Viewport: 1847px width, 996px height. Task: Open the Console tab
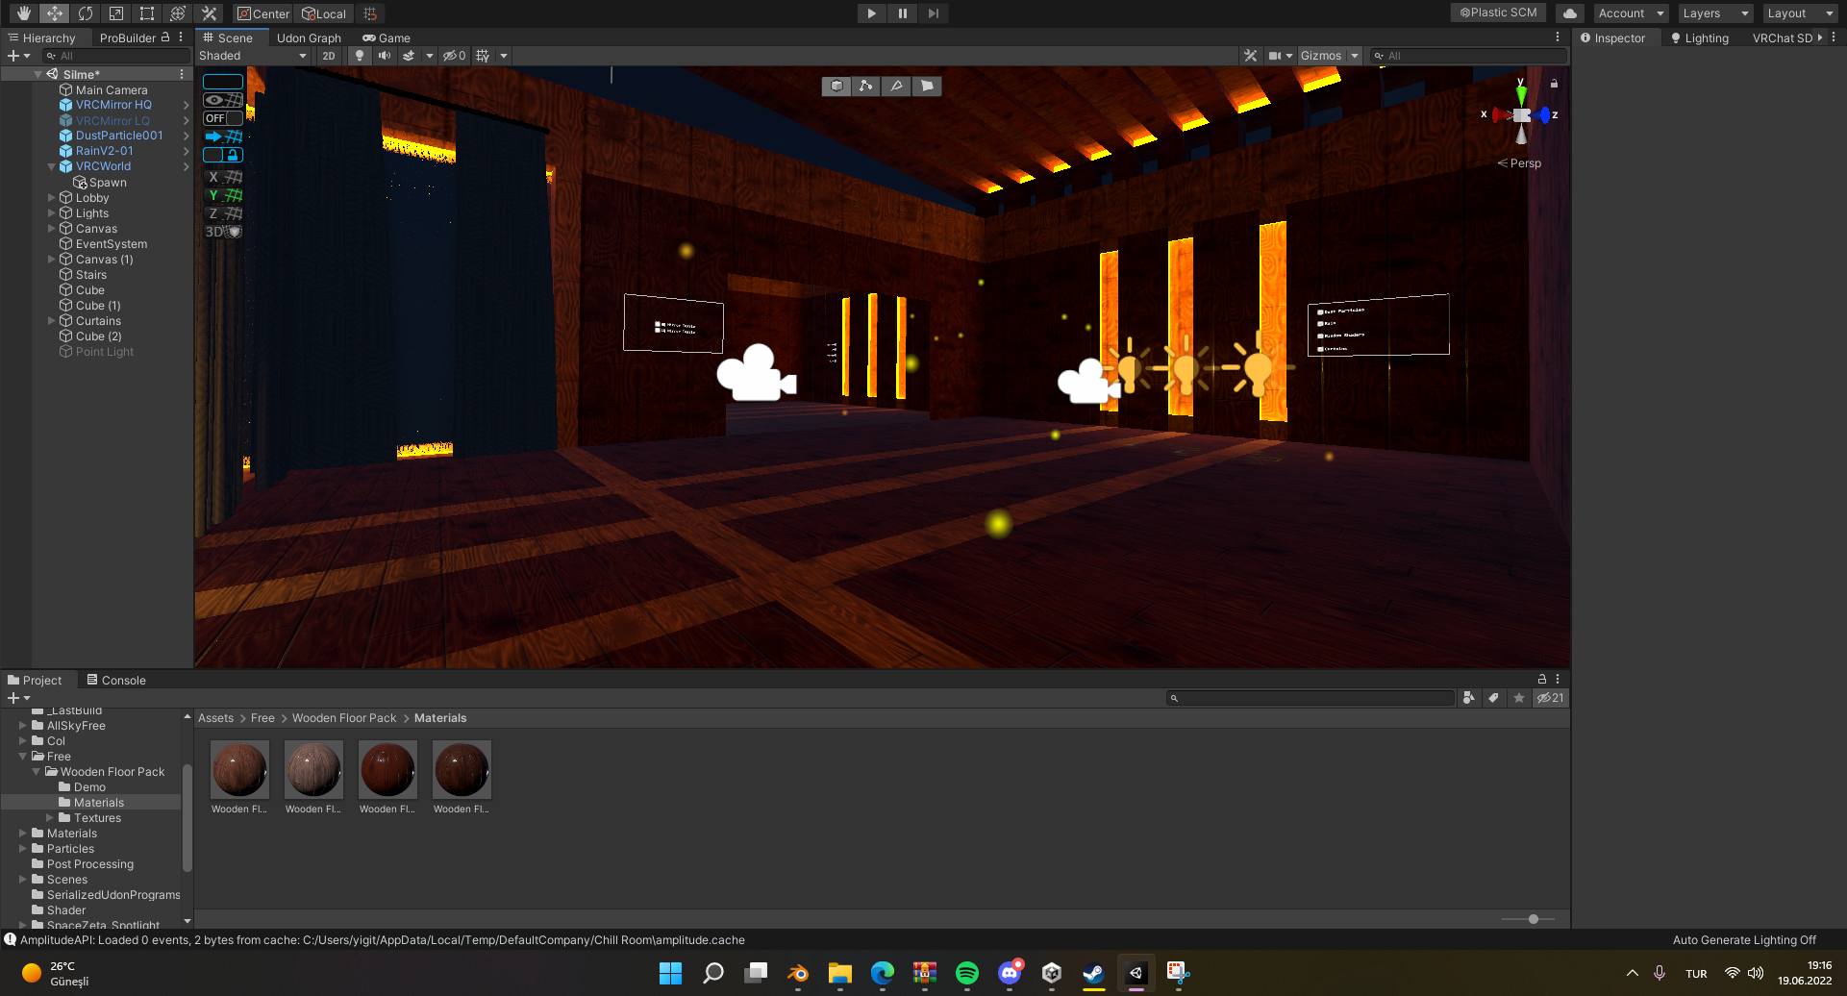point(116,680)
